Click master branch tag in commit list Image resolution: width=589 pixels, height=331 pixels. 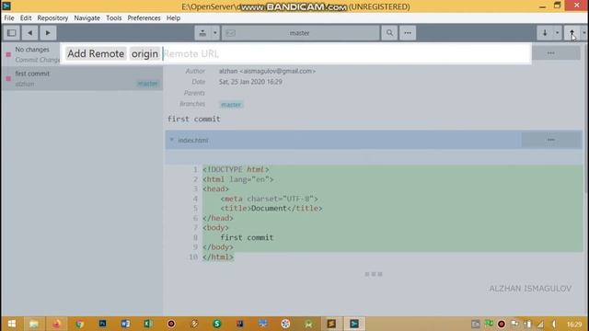coord(147,84)
